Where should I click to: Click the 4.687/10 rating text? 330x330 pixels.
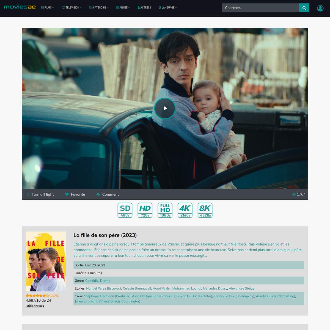click(x=38, y=303)
